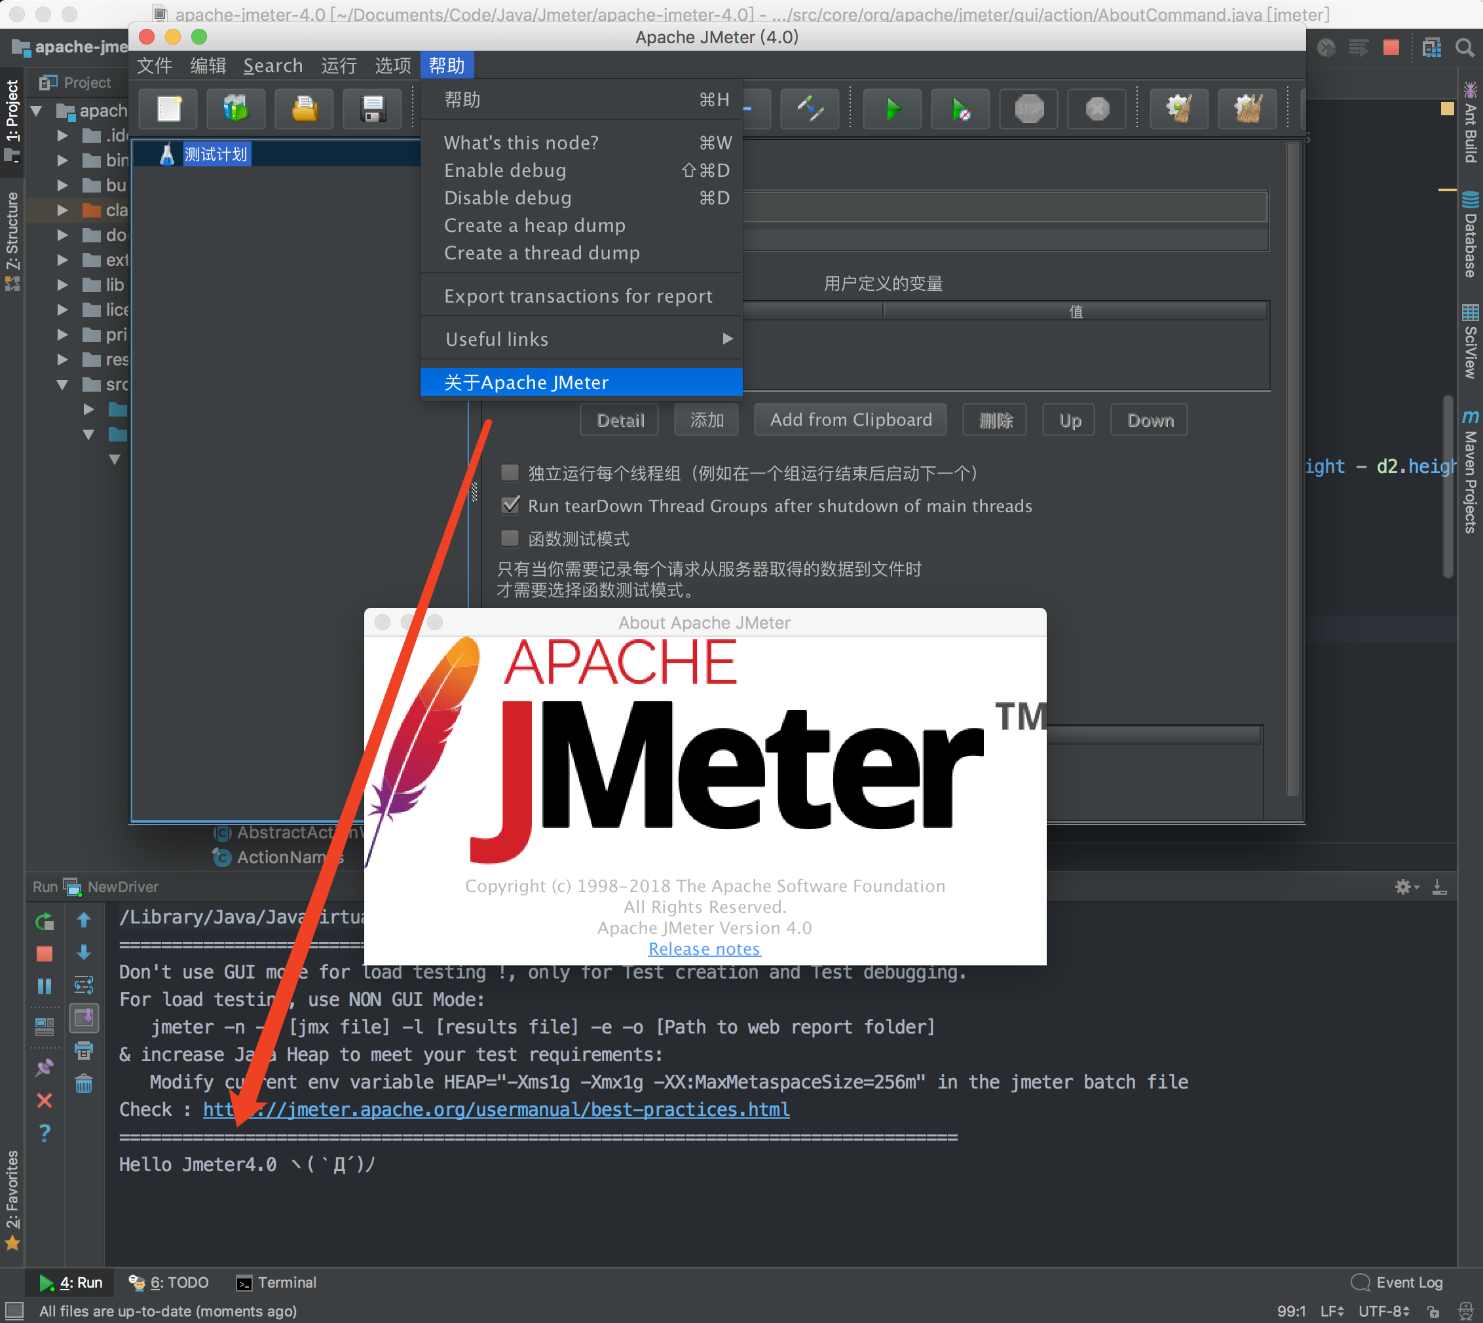Click the grey STOP sign icon

1028,109
